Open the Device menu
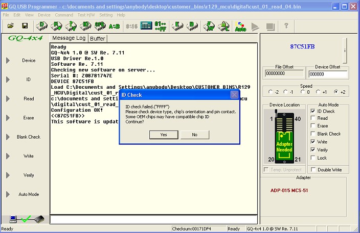The height and width of the screenshot is (233, 360). pos(44,15)
